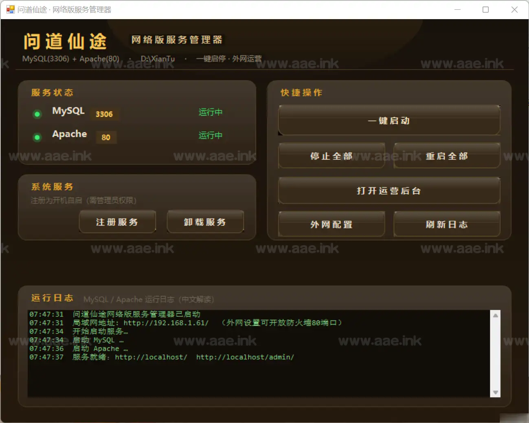Click the scroll down arrow in the log

pyautogui.click(x=496, y=392)
